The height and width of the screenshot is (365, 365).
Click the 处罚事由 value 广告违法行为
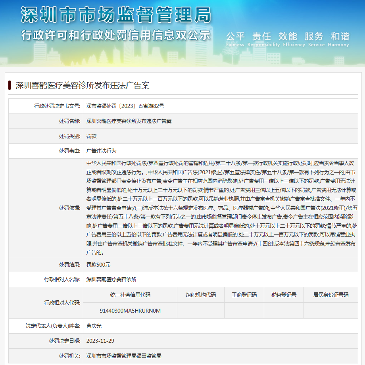(x=102, y=151)
